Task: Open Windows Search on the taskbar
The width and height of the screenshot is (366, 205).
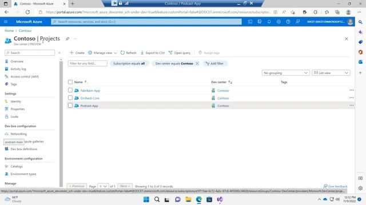Action: point(157,199)
